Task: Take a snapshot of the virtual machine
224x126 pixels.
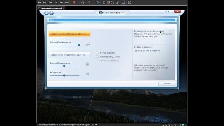Action: coord(89,2)
